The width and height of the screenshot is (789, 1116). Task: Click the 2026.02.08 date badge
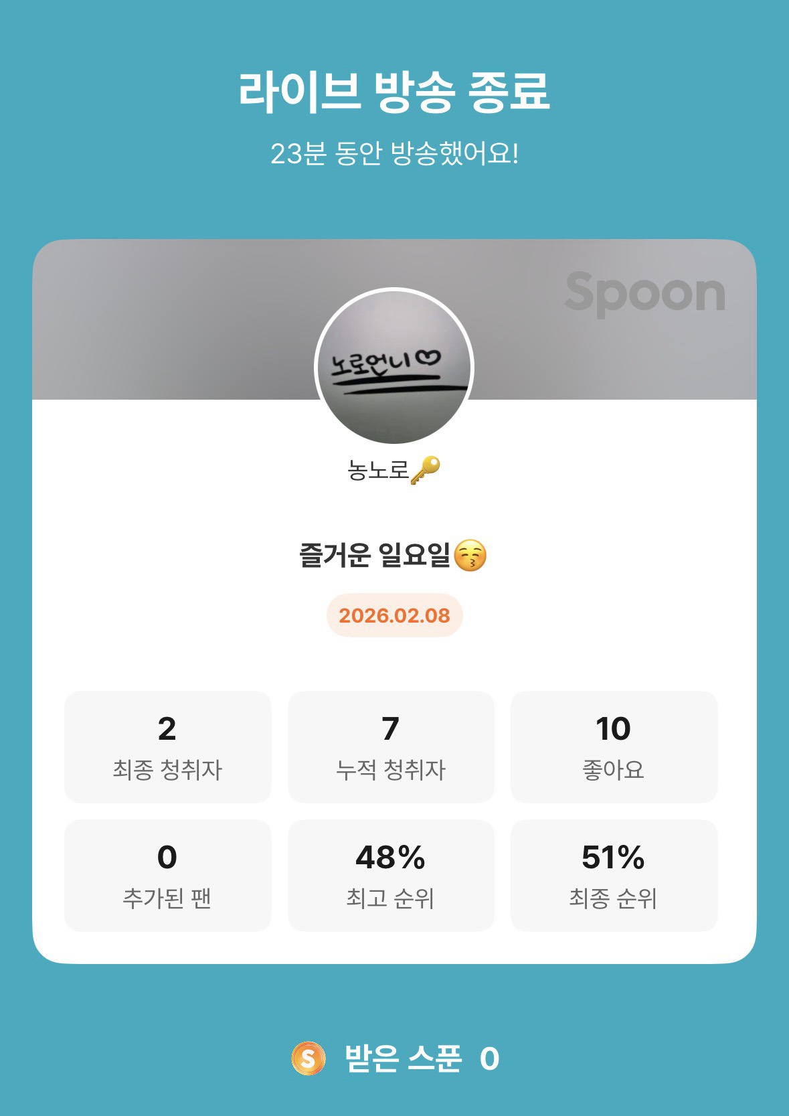(394, 615)
